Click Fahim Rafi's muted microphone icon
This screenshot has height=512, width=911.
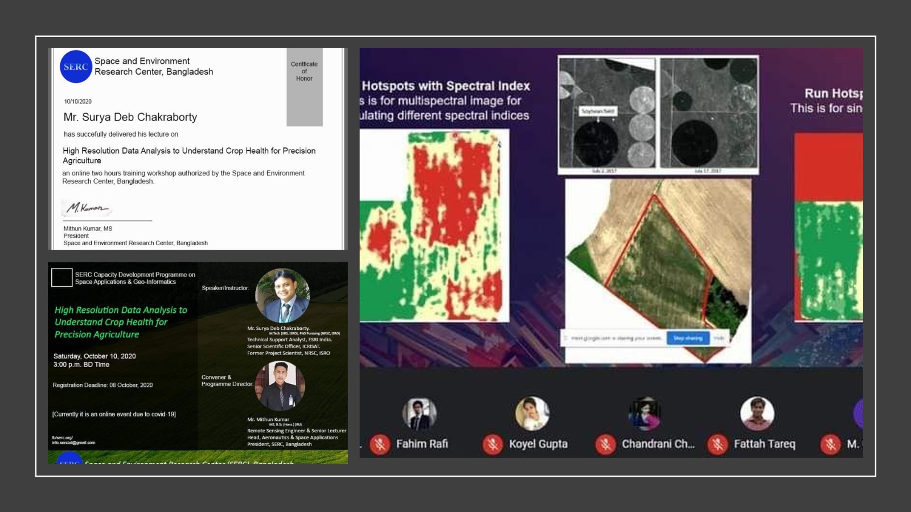pyautogui.click(x=379, y=444)
